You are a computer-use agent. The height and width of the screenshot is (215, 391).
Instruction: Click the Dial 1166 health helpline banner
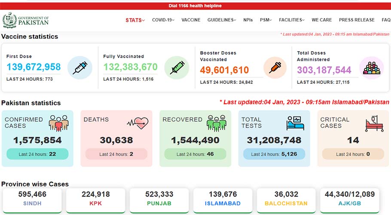point(195,6)
